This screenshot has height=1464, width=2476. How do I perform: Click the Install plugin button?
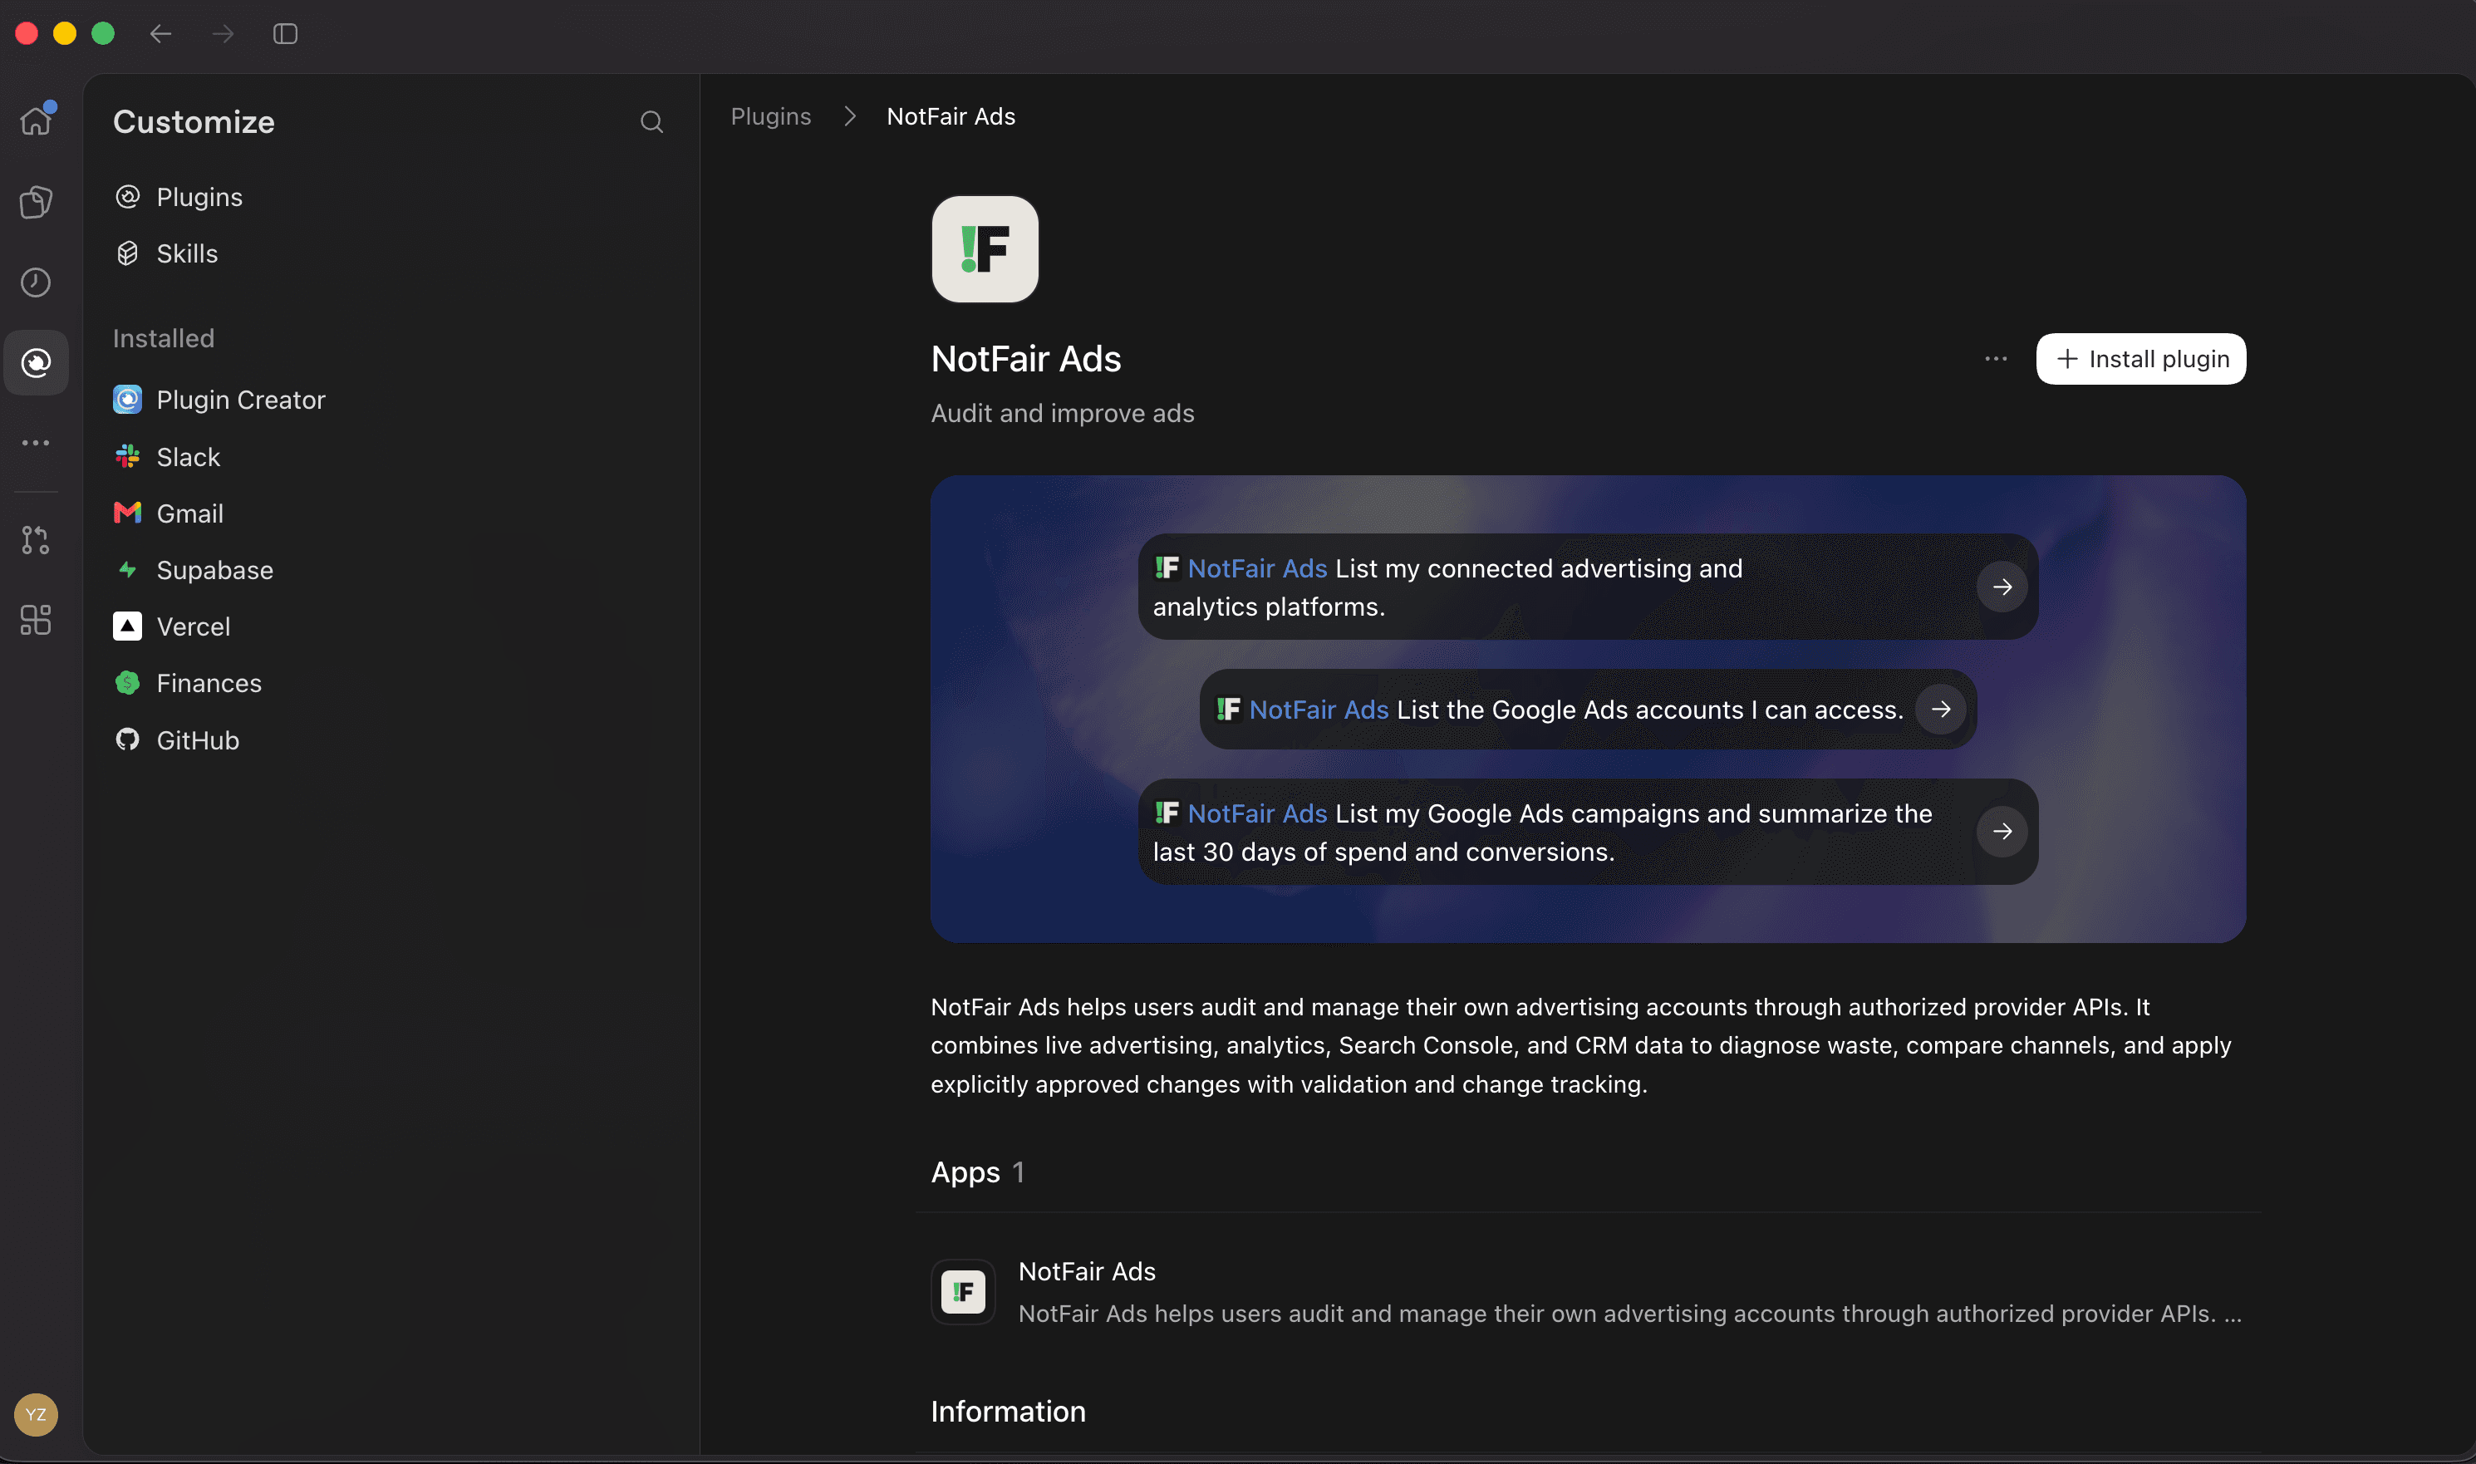(x=2140, y=359)
